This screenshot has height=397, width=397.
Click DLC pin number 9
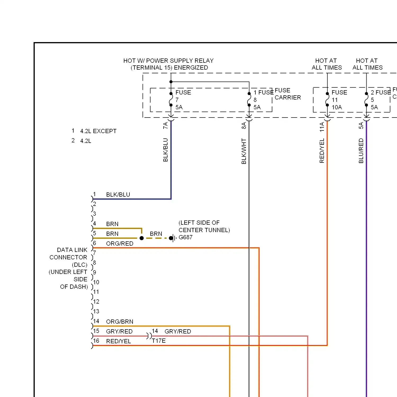(94, 272)
